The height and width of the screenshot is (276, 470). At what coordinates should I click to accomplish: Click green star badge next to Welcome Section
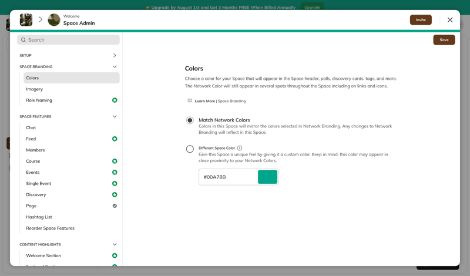pos(115,255)
